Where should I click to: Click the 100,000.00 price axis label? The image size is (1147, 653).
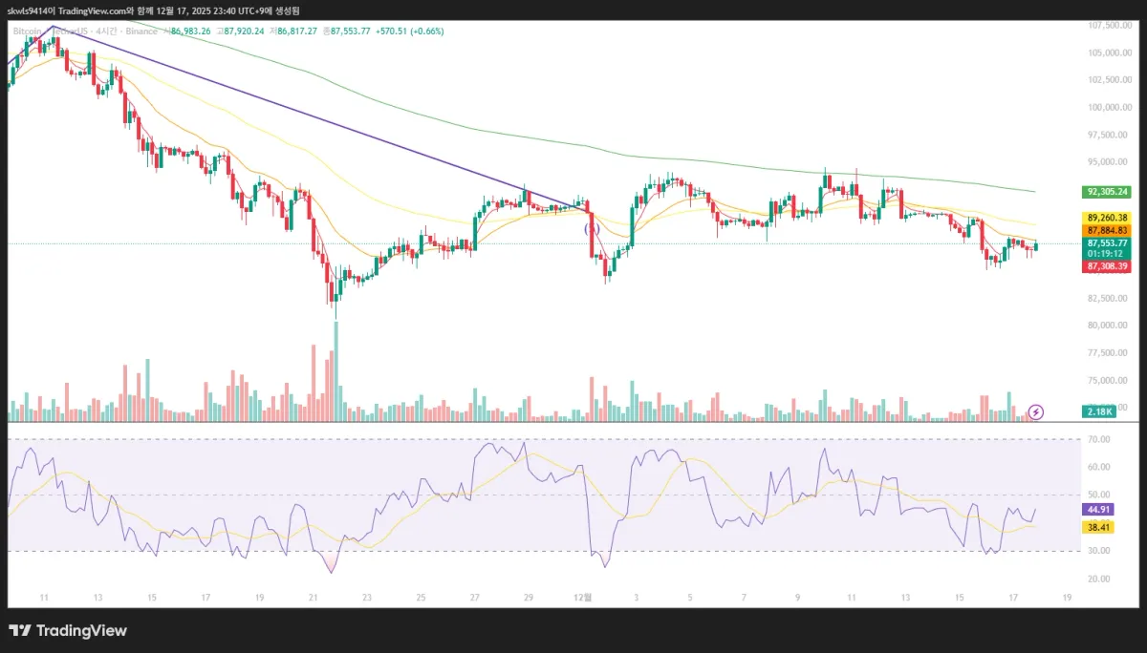pos(1109,107)
